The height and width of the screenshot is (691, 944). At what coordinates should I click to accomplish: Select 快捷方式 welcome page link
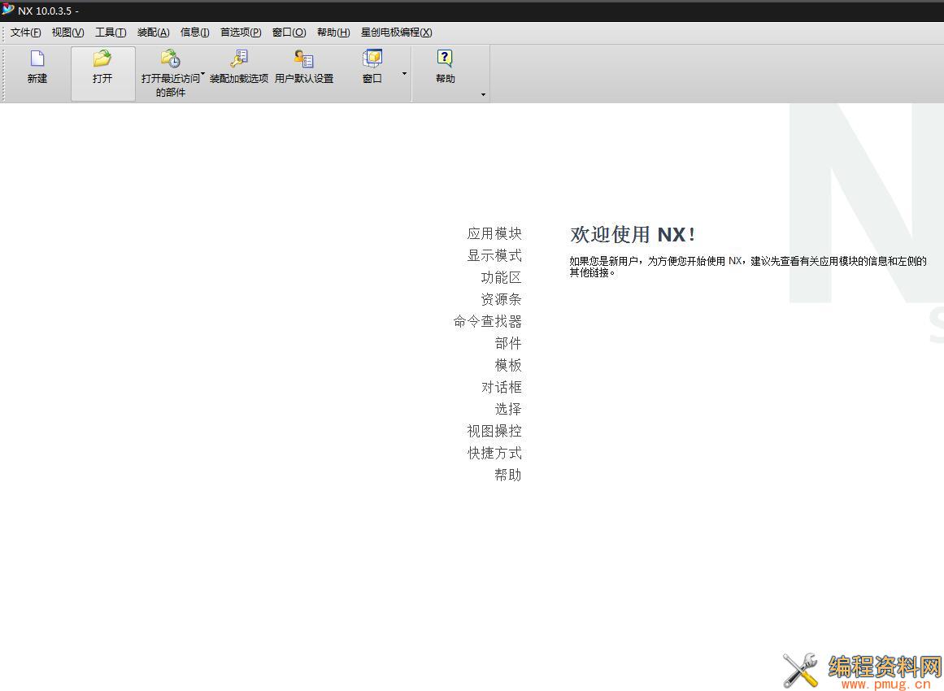[494, 454]
